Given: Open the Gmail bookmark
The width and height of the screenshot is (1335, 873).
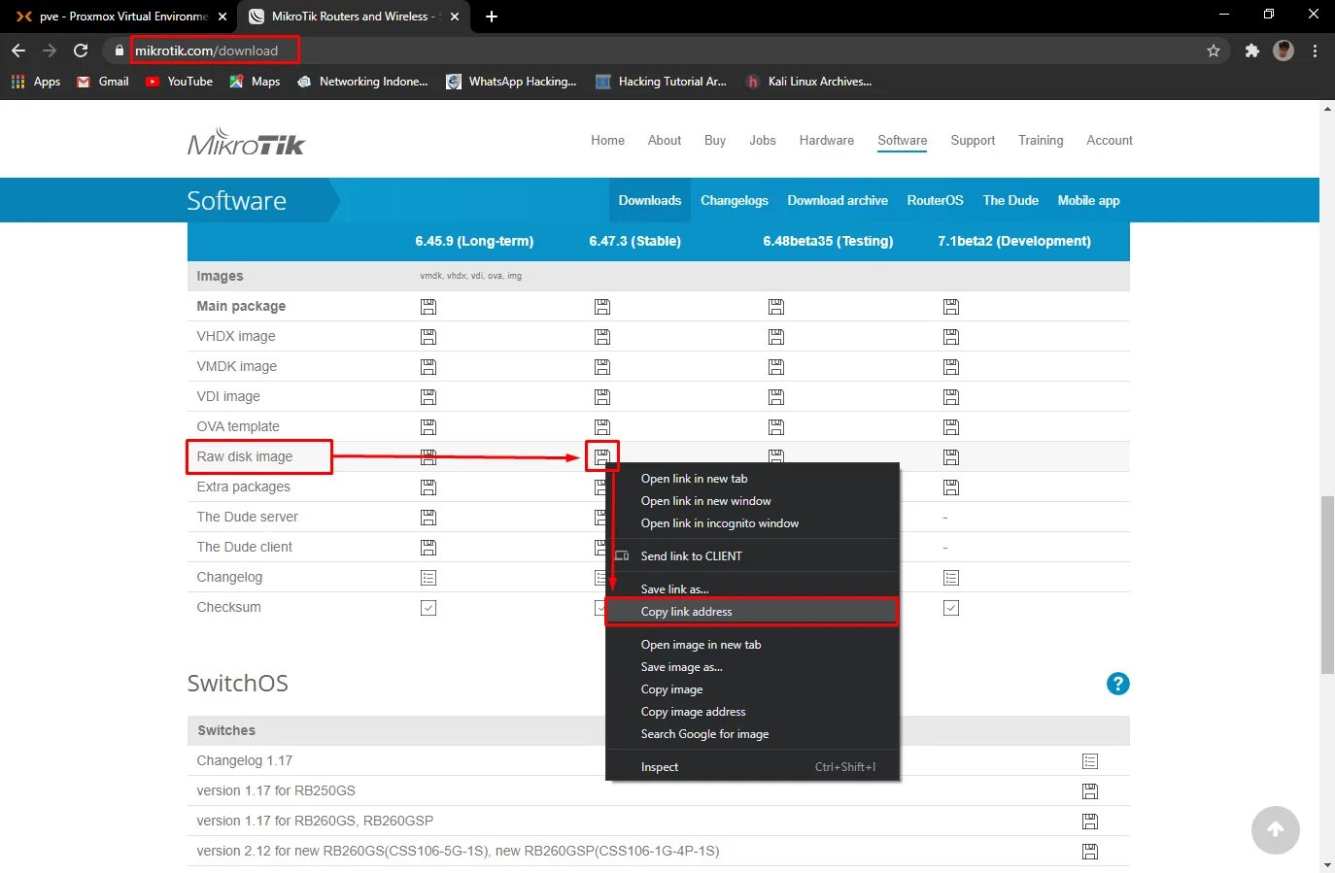Looking at the screenshot, I should (x=103, y=82).
